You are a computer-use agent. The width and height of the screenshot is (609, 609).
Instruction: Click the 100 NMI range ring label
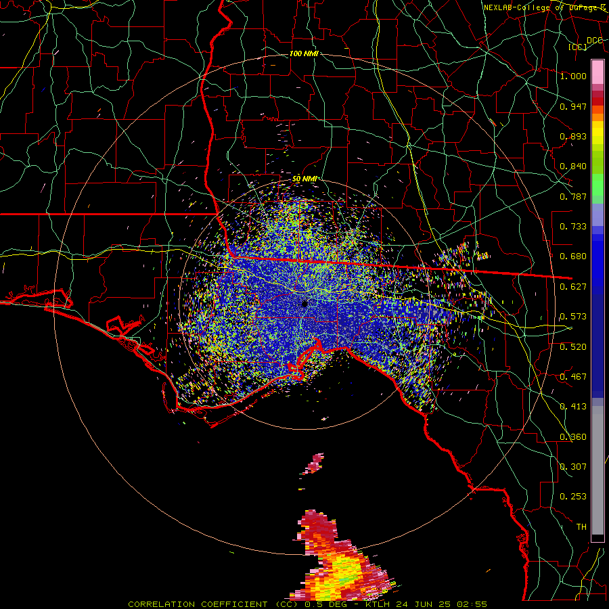(x=304, y=53)
